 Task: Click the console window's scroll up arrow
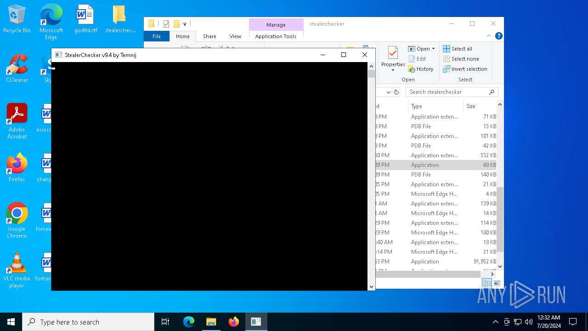[x=371, y=66]
